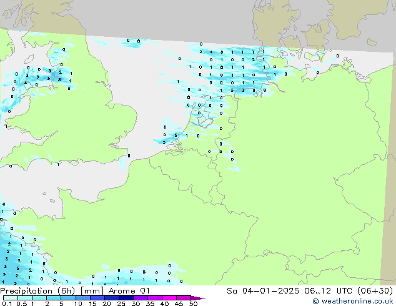Select the '20' legend scale label
Screen dimensions: 396x306
(107, 304)
